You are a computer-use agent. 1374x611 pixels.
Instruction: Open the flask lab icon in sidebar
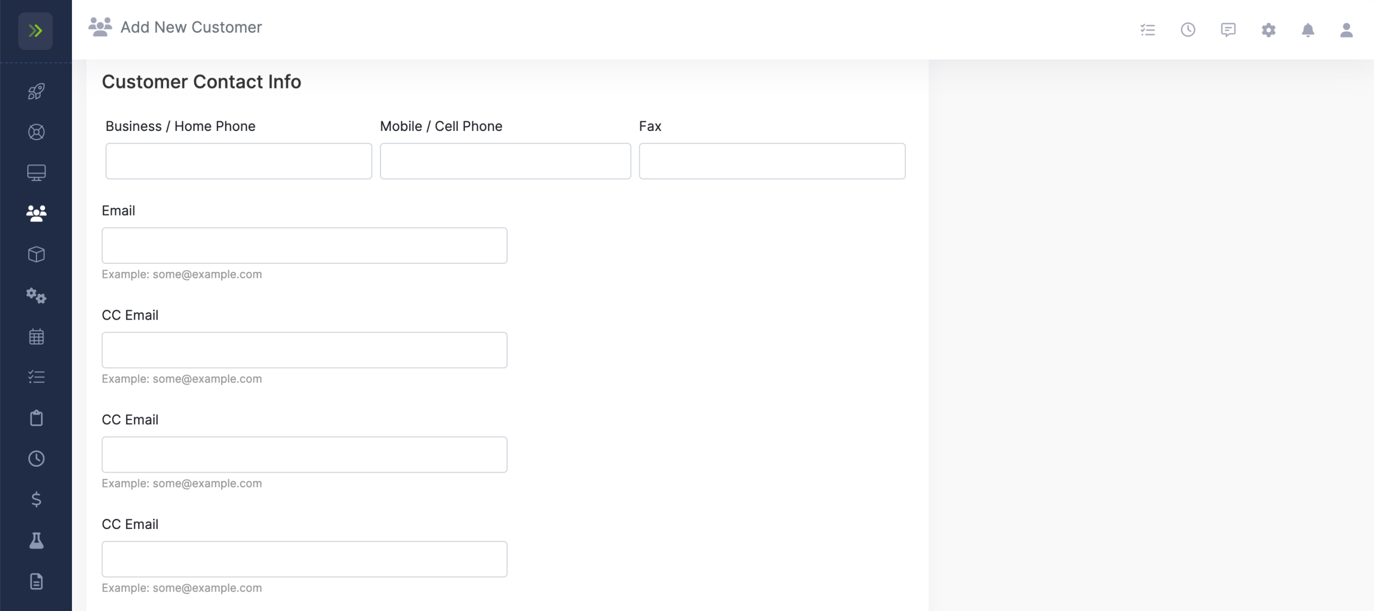click(36, 540)
